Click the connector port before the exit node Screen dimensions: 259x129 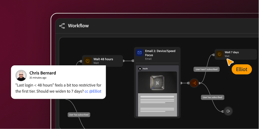[x=222, y=111]
